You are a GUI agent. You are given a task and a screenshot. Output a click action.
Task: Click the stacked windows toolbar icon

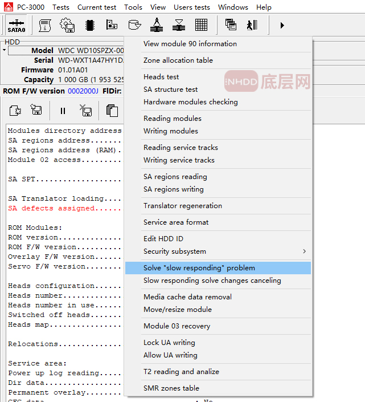[231, 25]
